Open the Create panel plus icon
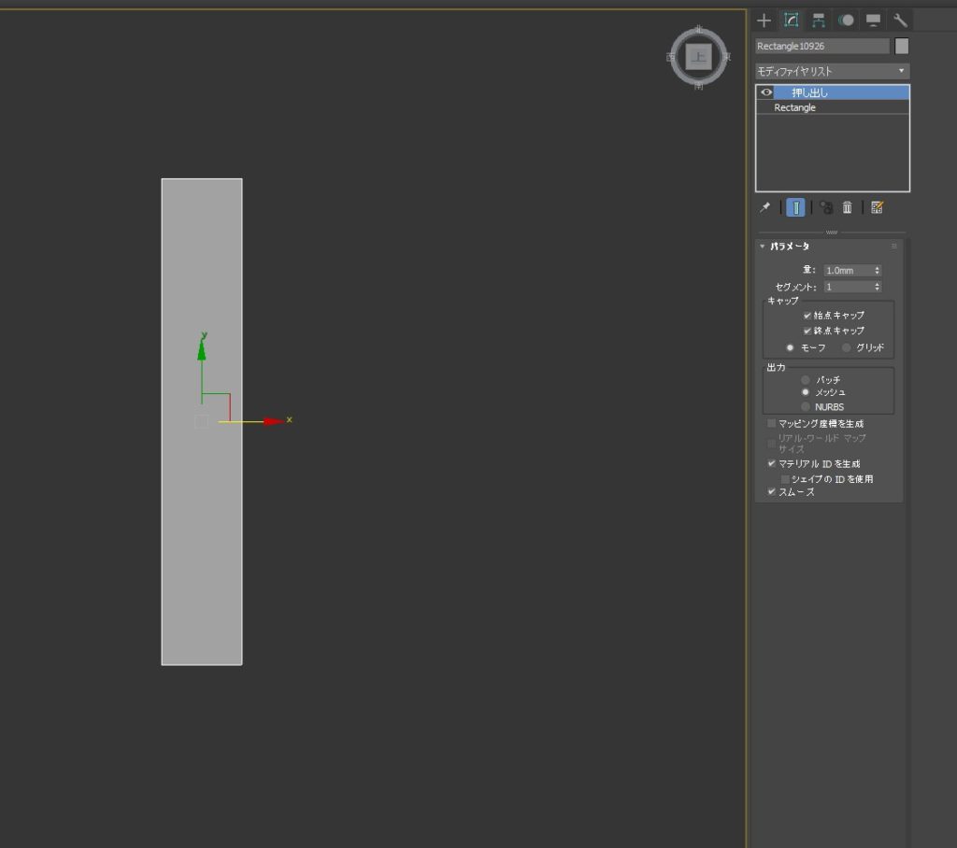Viewport: 957px width, 848px height. [764, 20]
